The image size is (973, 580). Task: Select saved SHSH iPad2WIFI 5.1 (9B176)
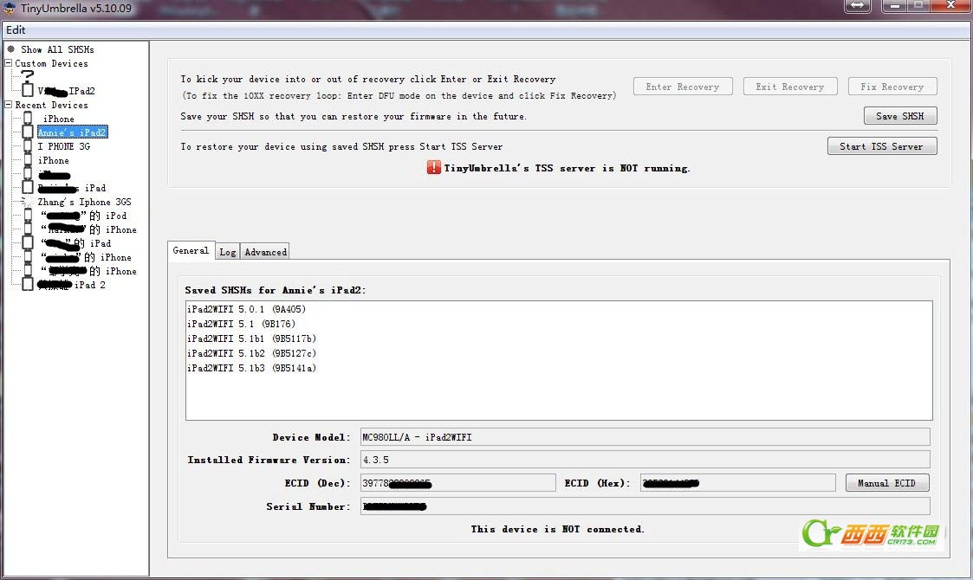[x=242, y=324]
